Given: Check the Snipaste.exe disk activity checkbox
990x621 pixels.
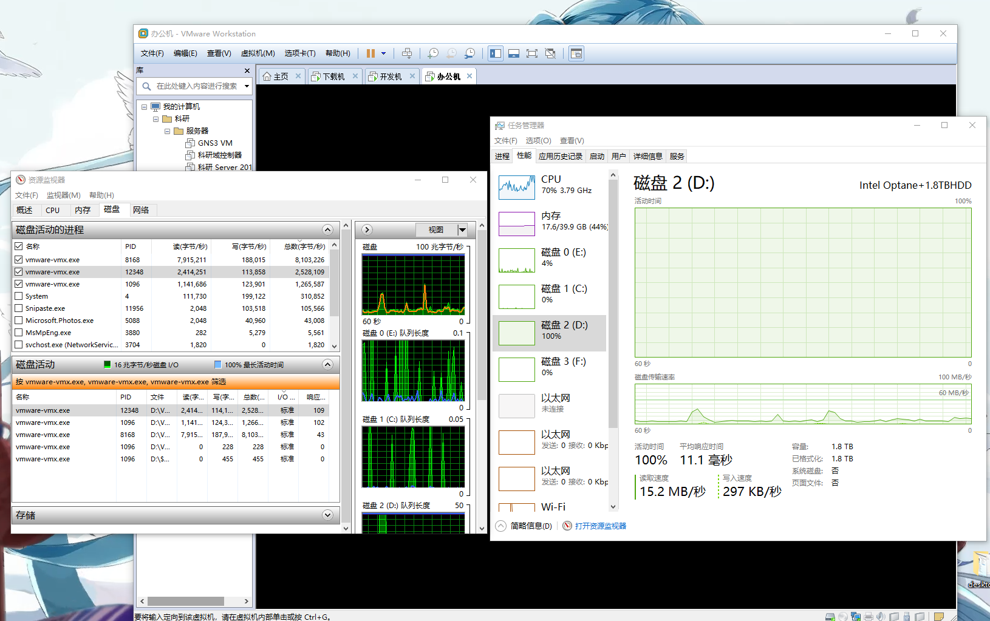Looking at the screenshot, I should pos(18,308).
